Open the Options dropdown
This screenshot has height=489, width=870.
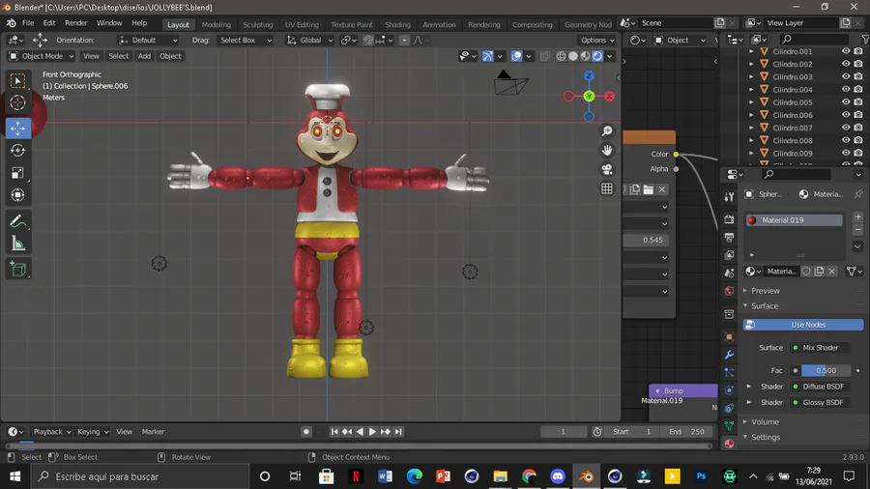pyautogui.click(x=597, y=40)
